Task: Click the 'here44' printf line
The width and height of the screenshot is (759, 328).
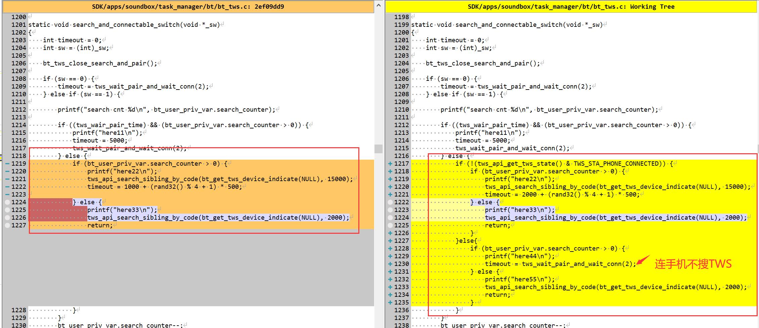Action: pyautogui.click(x=520, y=256)
